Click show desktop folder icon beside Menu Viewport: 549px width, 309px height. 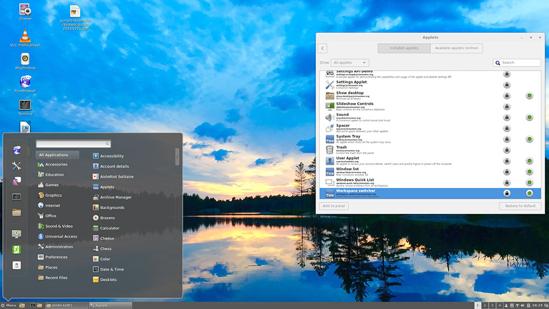(x=22, y=306)
